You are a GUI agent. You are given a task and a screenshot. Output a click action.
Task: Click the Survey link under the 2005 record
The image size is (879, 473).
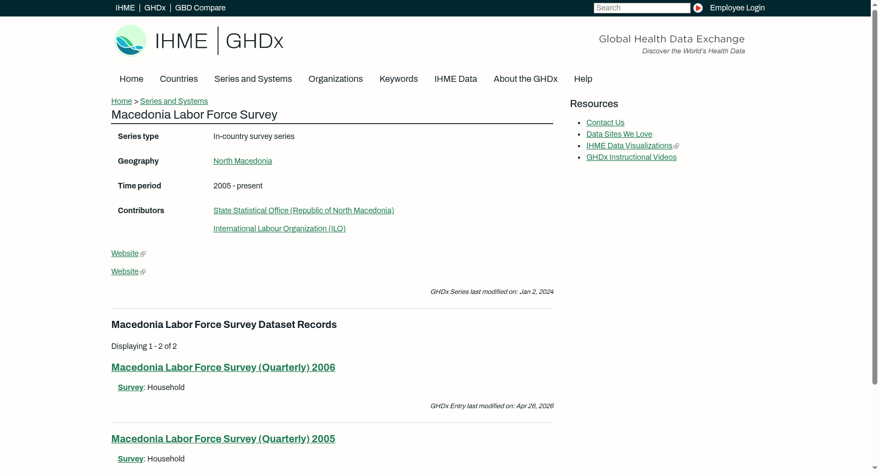(130, 459)
